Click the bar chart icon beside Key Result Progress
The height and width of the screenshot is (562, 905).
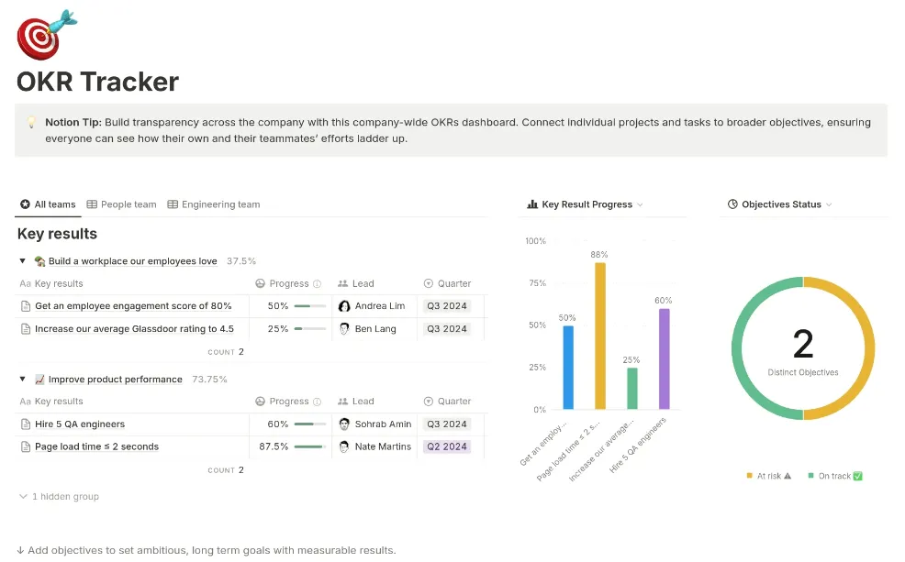[x=532, y=204]
